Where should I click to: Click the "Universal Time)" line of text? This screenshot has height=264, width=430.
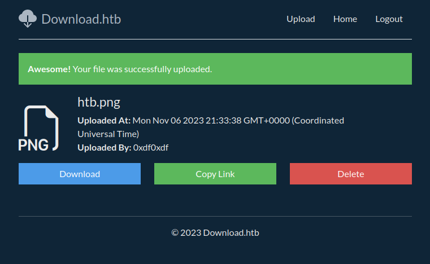108,134
